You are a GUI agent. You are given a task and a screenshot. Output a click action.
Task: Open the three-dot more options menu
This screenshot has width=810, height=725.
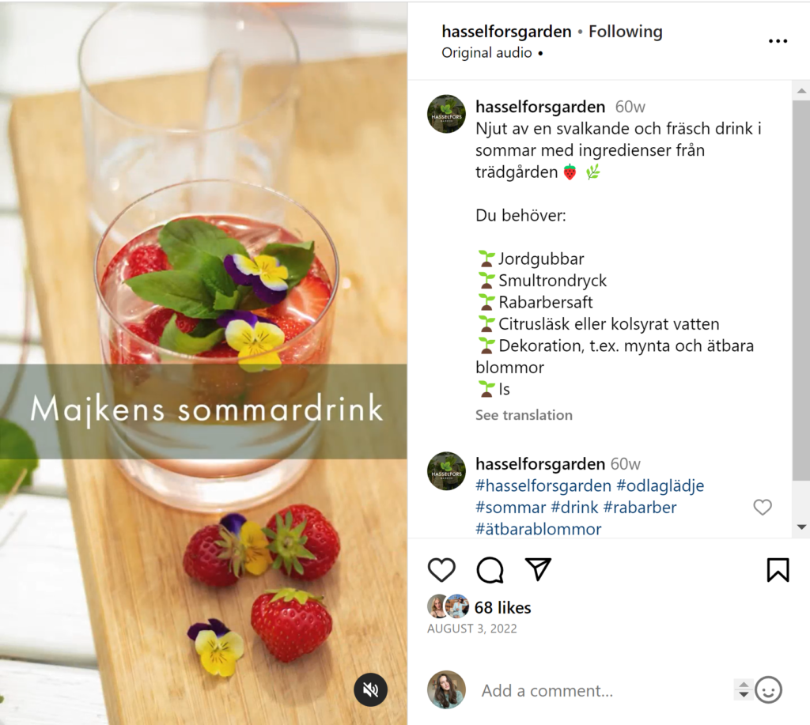pos(778,41)
